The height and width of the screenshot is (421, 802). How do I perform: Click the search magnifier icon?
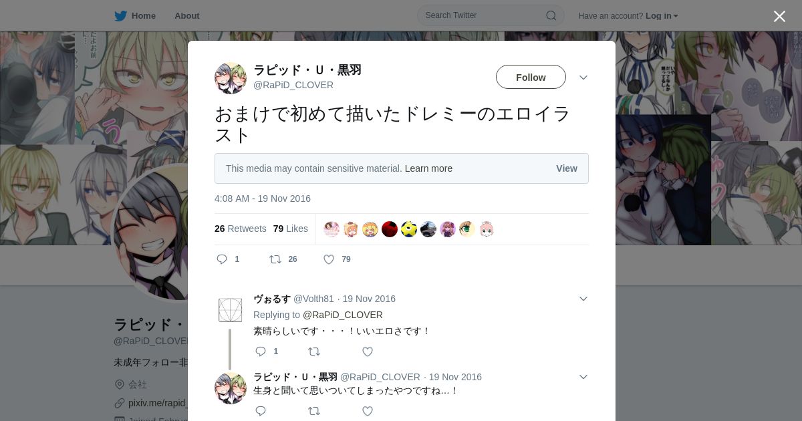pos(551,15)
